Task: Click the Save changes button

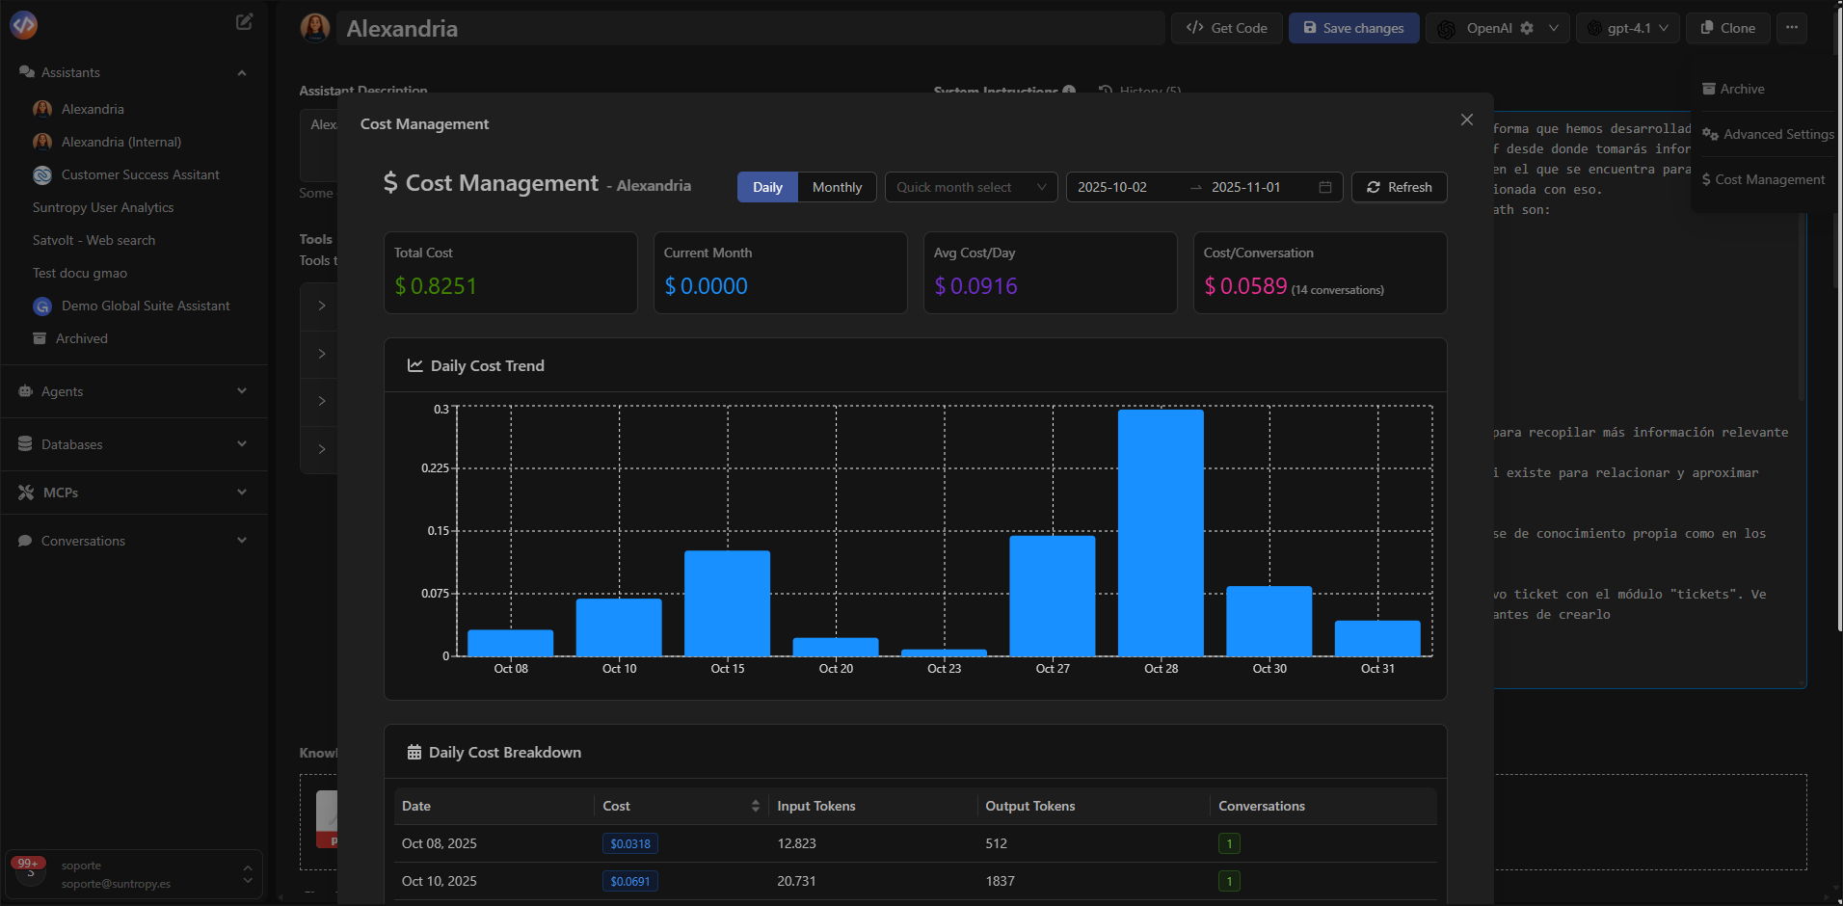Action: [1353, 28]
